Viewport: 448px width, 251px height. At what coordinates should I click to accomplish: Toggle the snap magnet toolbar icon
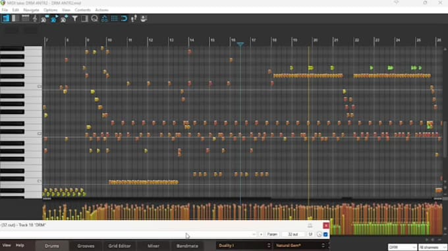[x=124, y=19]
